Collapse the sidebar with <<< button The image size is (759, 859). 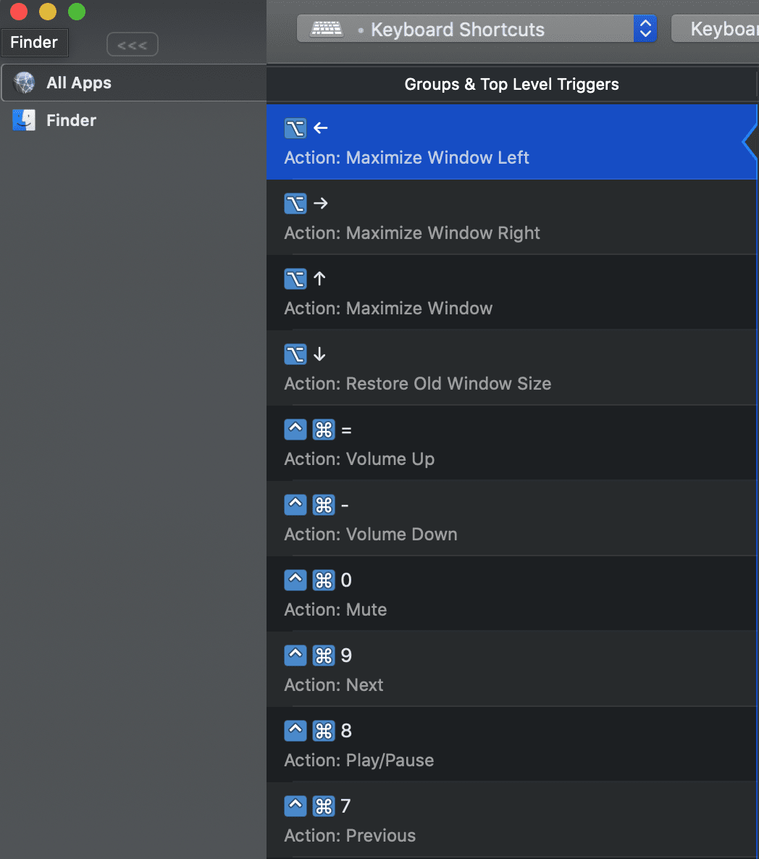coord(132,45)
